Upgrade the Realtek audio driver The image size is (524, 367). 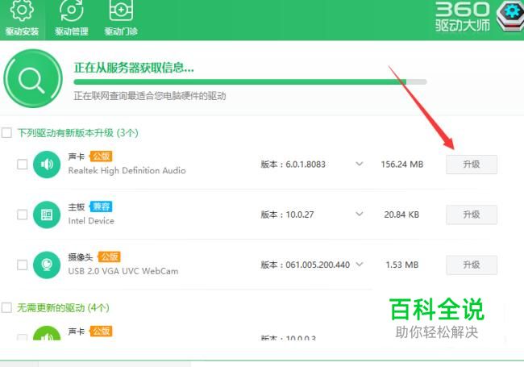click(472, 165)
